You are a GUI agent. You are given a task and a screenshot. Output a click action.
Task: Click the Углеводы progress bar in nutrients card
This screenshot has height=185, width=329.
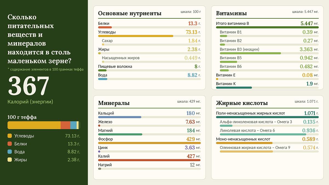coord(136,36)
